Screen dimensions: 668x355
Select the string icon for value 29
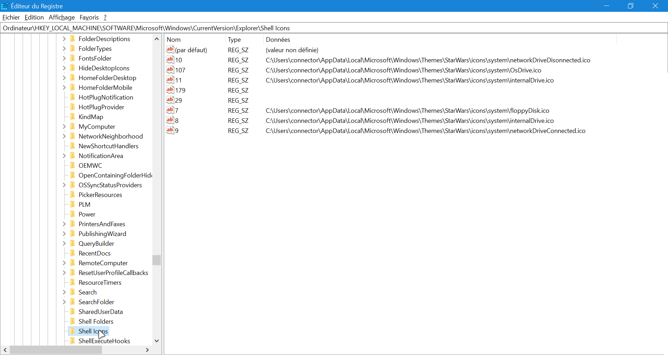(170, 100)
